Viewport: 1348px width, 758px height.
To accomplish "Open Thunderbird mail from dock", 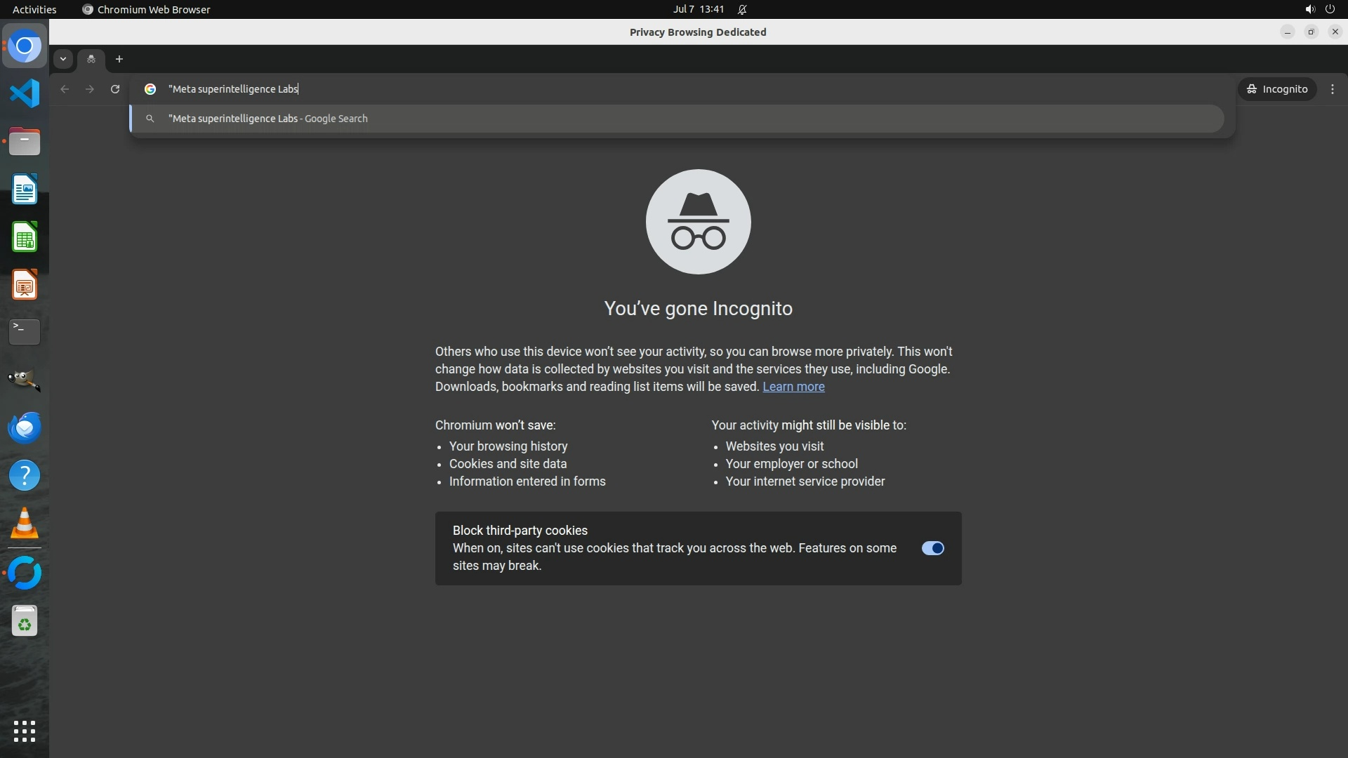I will [25, 427].
